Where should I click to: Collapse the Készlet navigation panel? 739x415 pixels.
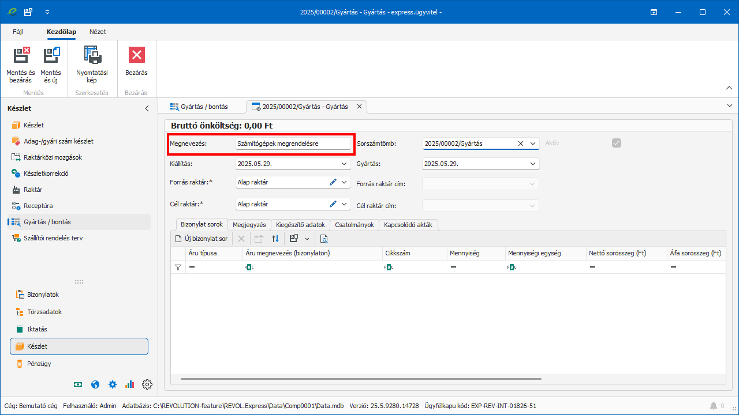coord(147,108)
